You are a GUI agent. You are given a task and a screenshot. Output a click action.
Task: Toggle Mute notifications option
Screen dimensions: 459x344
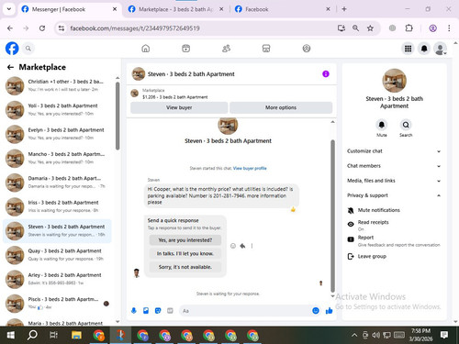(x=395, y=210)
